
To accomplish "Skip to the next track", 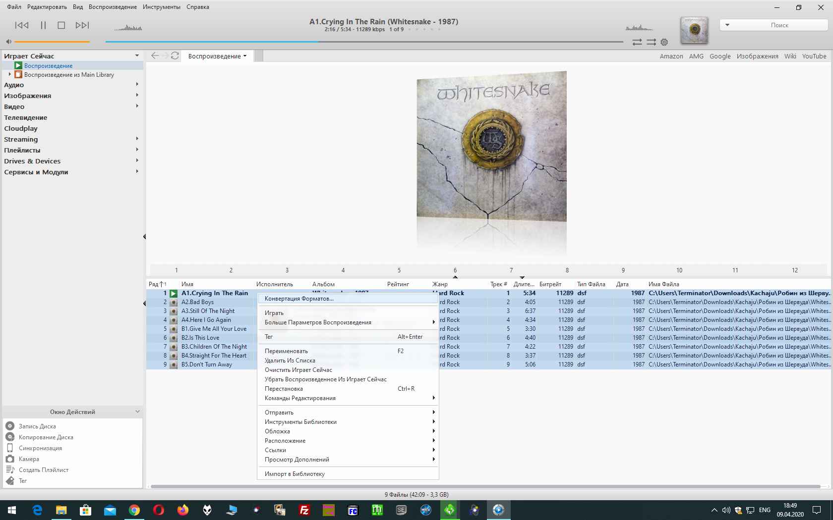I will (x=82, y=25).
